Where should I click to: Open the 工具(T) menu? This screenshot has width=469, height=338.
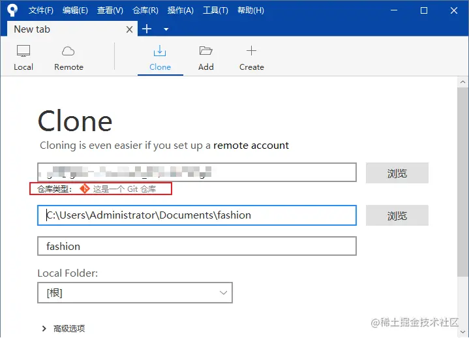[215, 10]
